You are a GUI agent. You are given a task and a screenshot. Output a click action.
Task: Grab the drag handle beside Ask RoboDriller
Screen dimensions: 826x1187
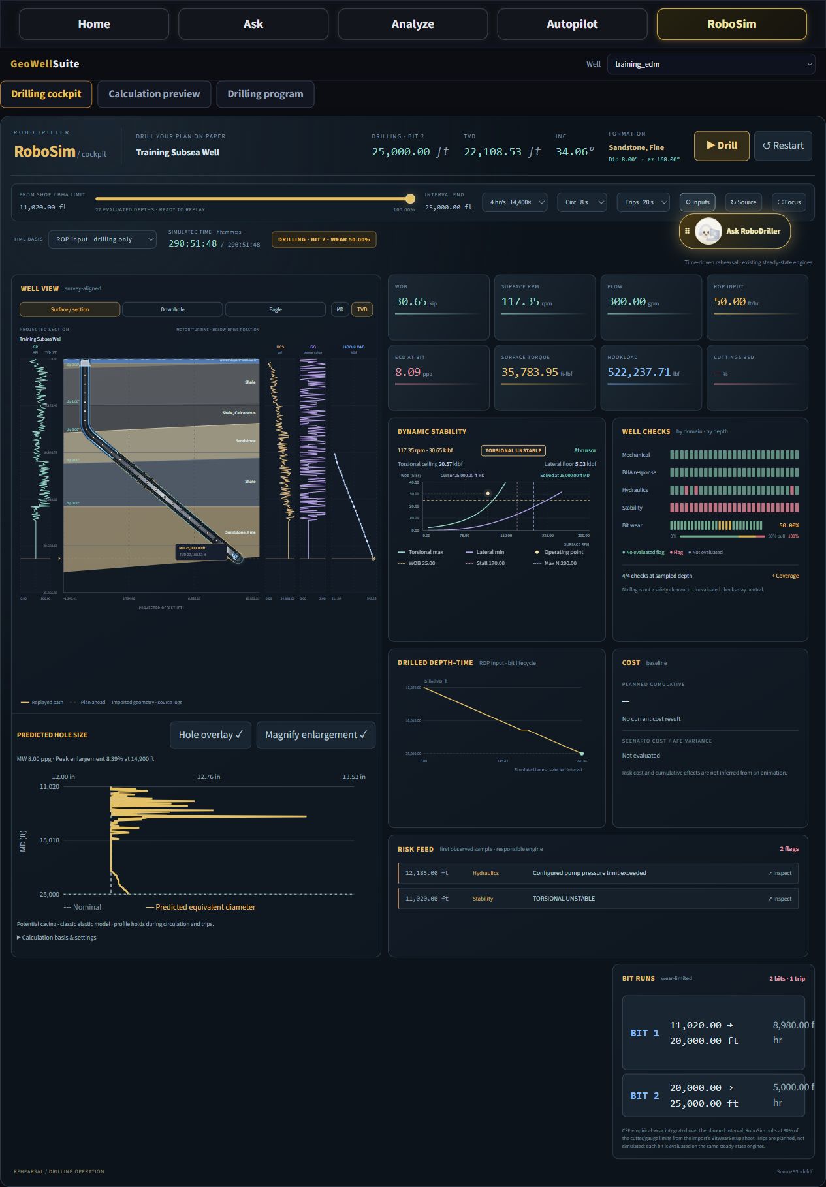pyautogui.click(x=687, y=231)
